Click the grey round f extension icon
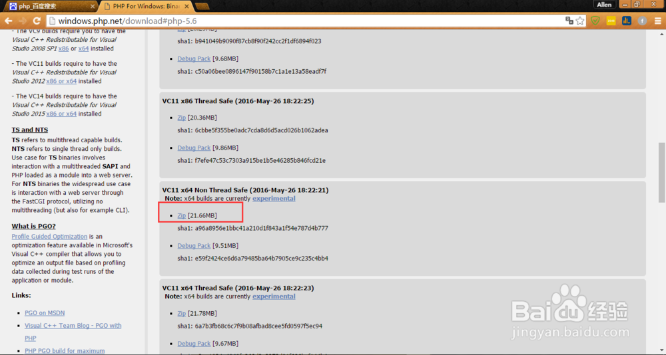This screenshot has width=666, height=355. (x=642, y=21)
